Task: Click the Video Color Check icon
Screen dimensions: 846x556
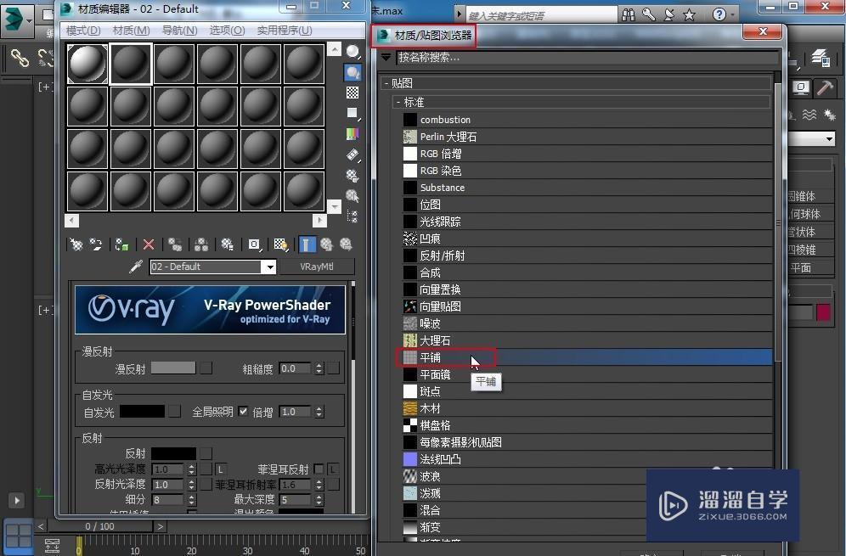Action: click(352, 134)
